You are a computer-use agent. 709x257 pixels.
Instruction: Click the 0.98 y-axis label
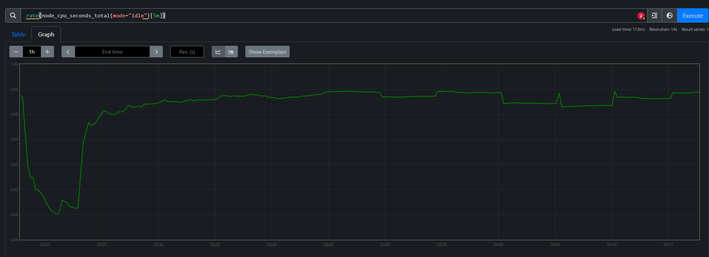[15, 89]
